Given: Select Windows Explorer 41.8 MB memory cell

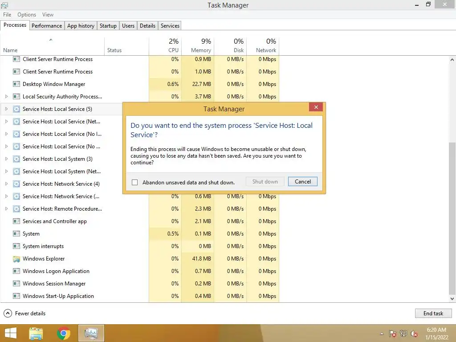Looking at the screenshot, I should point(198,259).
